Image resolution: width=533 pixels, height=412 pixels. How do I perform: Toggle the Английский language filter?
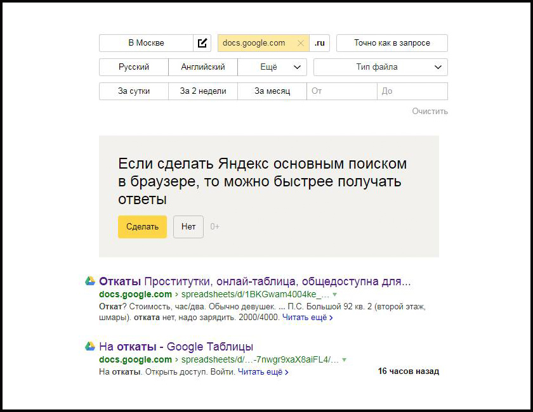tap(203, 67)
